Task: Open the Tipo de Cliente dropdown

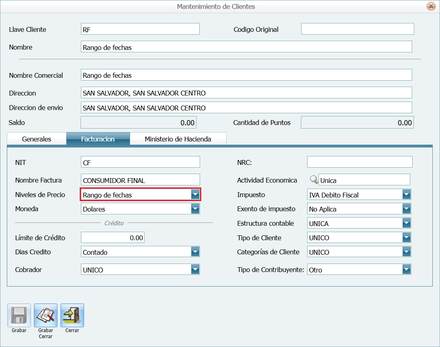Action: pyautogui.click(x=407, y=237)
